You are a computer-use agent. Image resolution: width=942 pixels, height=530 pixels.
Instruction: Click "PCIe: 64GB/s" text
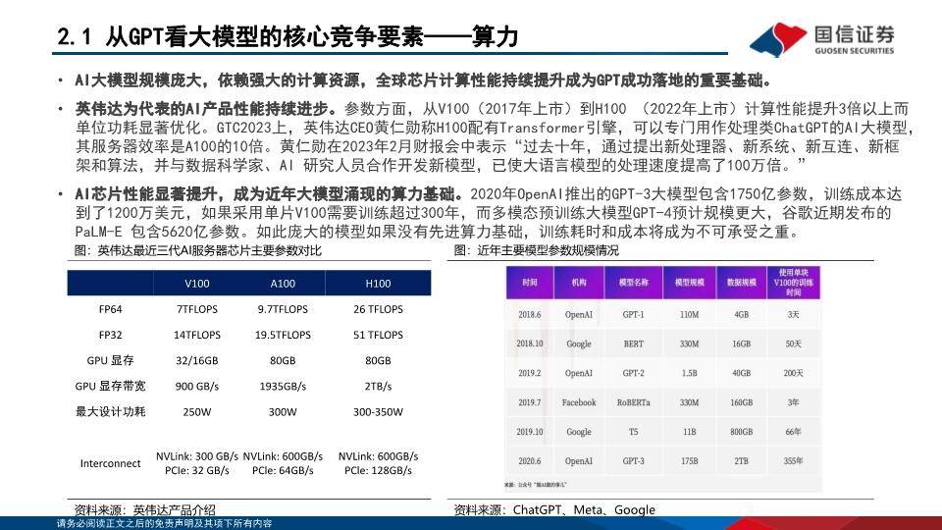[x=283, y=470]
